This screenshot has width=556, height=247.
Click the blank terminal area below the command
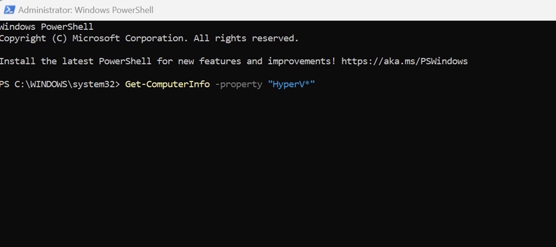[278, 173]
